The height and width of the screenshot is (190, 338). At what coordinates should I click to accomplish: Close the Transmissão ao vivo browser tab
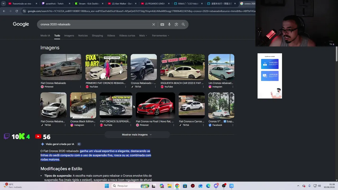tap(36, 4)
